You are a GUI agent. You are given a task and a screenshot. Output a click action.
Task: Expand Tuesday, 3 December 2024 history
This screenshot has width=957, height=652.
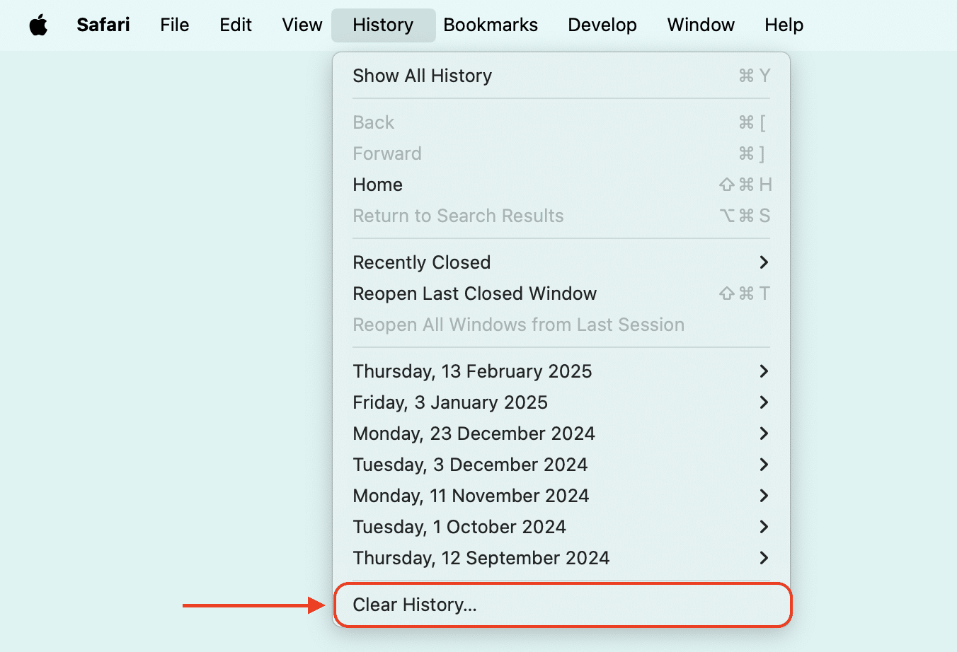[x=561, y=465]
